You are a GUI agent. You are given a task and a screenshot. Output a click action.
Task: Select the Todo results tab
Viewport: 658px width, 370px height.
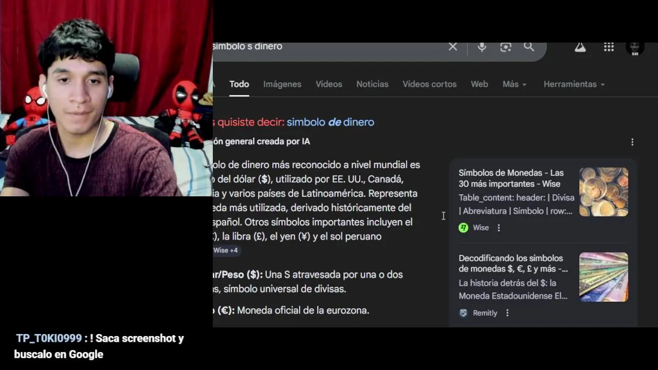coord(239,84)
